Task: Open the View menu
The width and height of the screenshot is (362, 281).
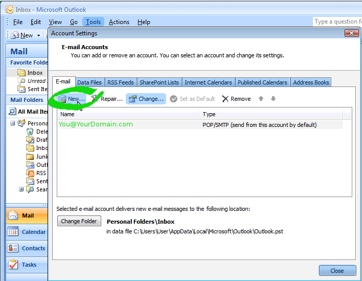Action: (x=55, y=22)
